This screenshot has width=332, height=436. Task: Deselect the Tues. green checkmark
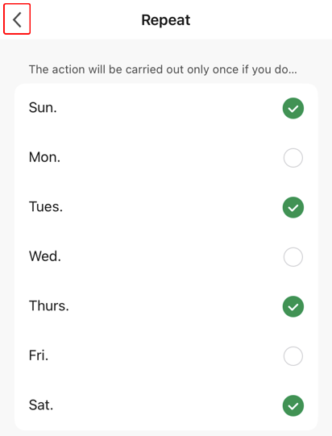click(x=293, y=207)
